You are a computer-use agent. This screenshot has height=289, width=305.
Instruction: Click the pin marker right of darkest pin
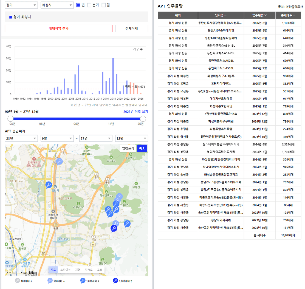tap(127, 224)
